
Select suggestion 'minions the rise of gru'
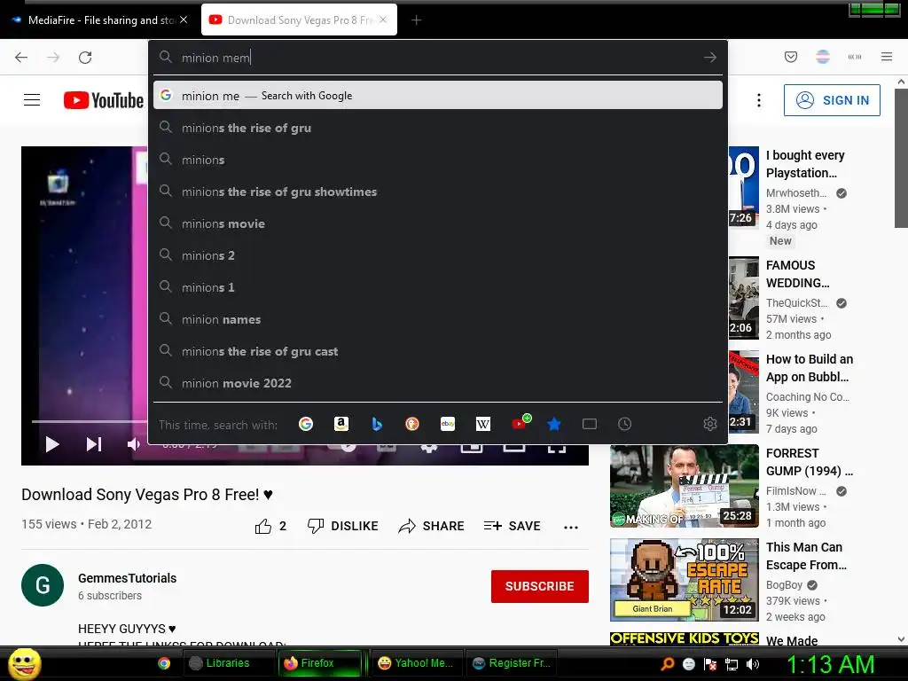[x=438, y=128]
